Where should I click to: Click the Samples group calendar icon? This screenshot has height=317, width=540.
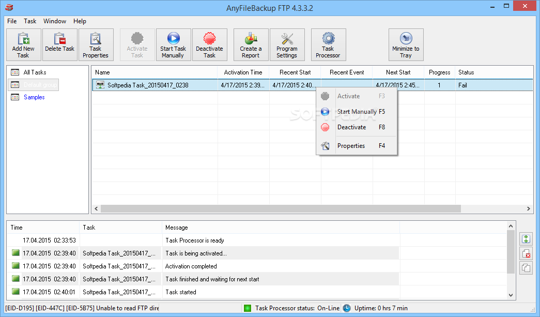[15, 97]
